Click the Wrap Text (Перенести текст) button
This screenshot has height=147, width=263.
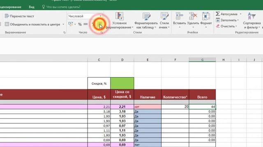[19, 16]
